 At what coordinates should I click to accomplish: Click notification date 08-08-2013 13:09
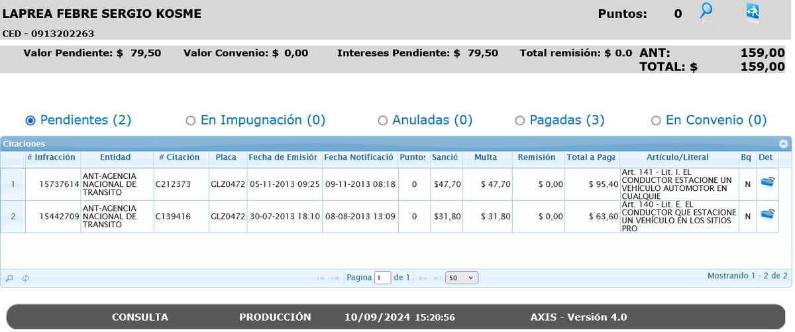coord(360,217)
